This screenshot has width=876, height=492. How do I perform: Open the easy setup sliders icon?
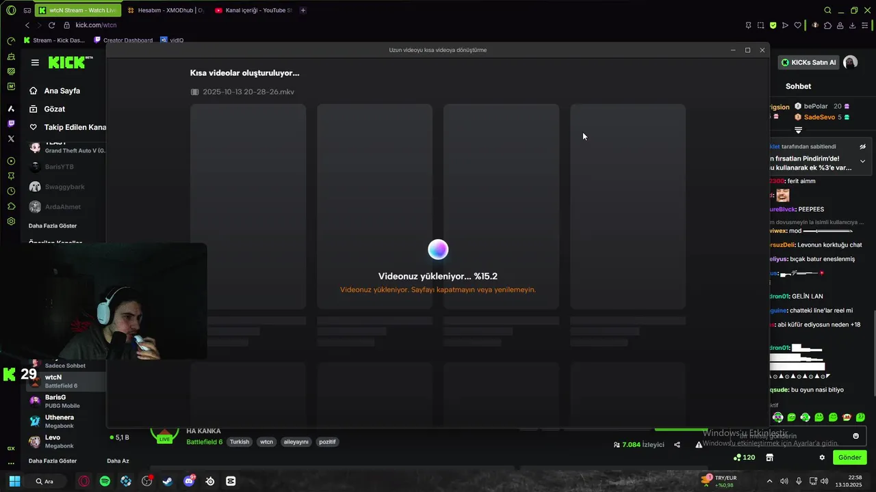(x=865, y=25)
